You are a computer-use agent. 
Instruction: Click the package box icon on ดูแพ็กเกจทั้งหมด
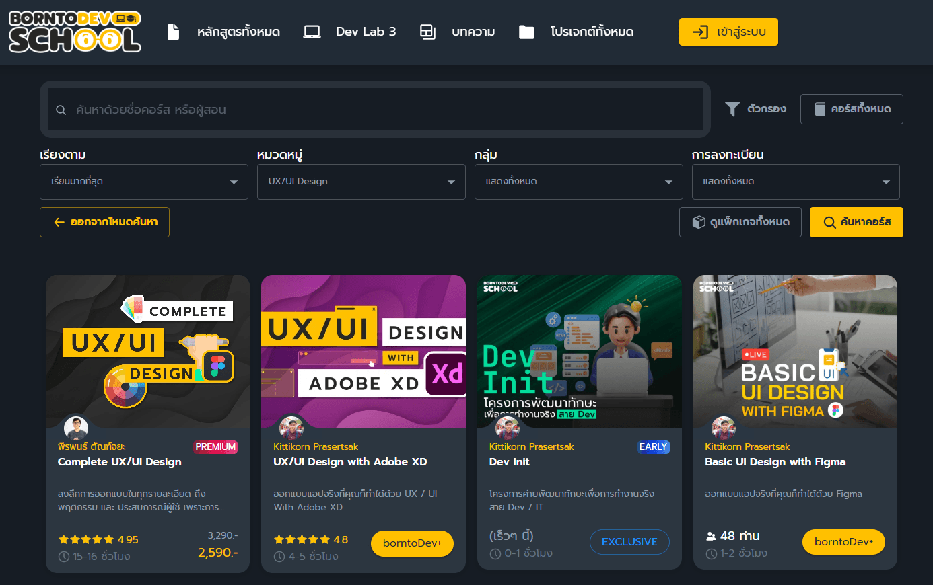click(699, 222)
